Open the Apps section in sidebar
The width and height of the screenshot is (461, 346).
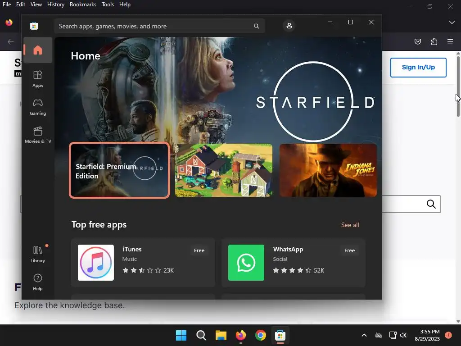click(x=38, y=79)
